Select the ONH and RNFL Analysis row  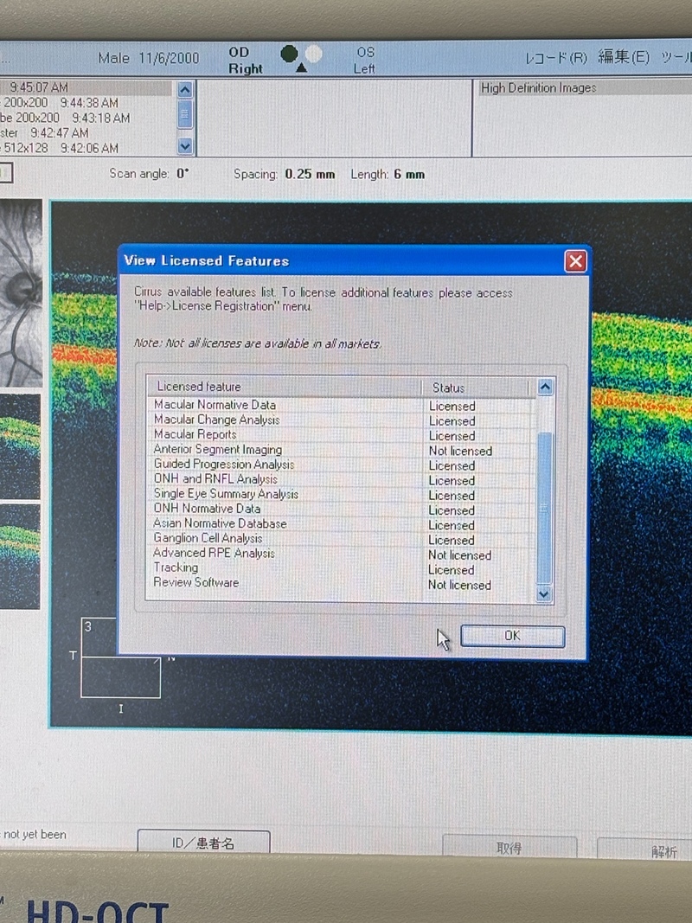tap(340, 480)
